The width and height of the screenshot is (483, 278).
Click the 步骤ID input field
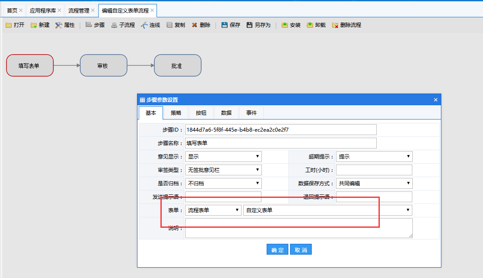(x=281, y=130)
